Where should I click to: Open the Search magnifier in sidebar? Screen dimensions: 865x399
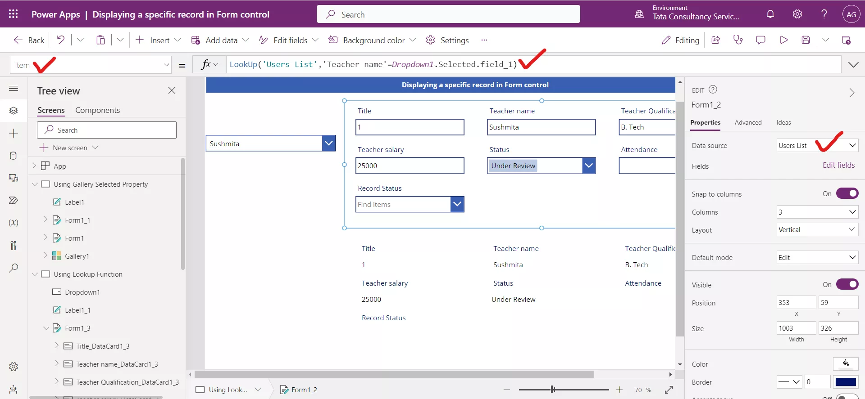(14, 268)
